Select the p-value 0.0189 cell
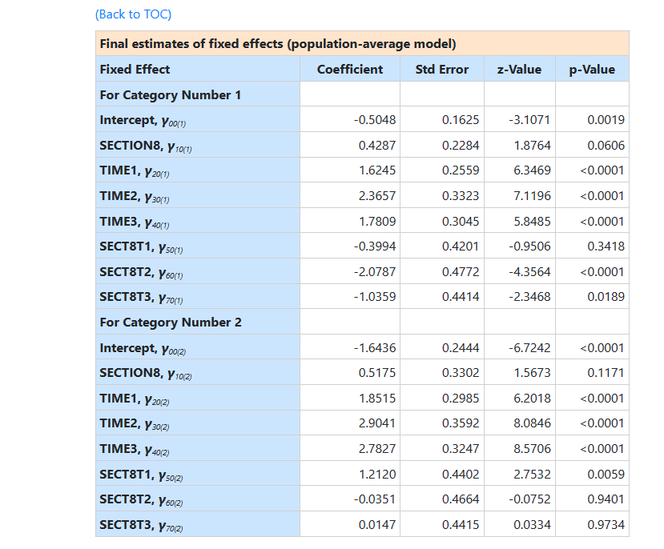The width and height of the screenshot is (664, 549). coord(606,297)
